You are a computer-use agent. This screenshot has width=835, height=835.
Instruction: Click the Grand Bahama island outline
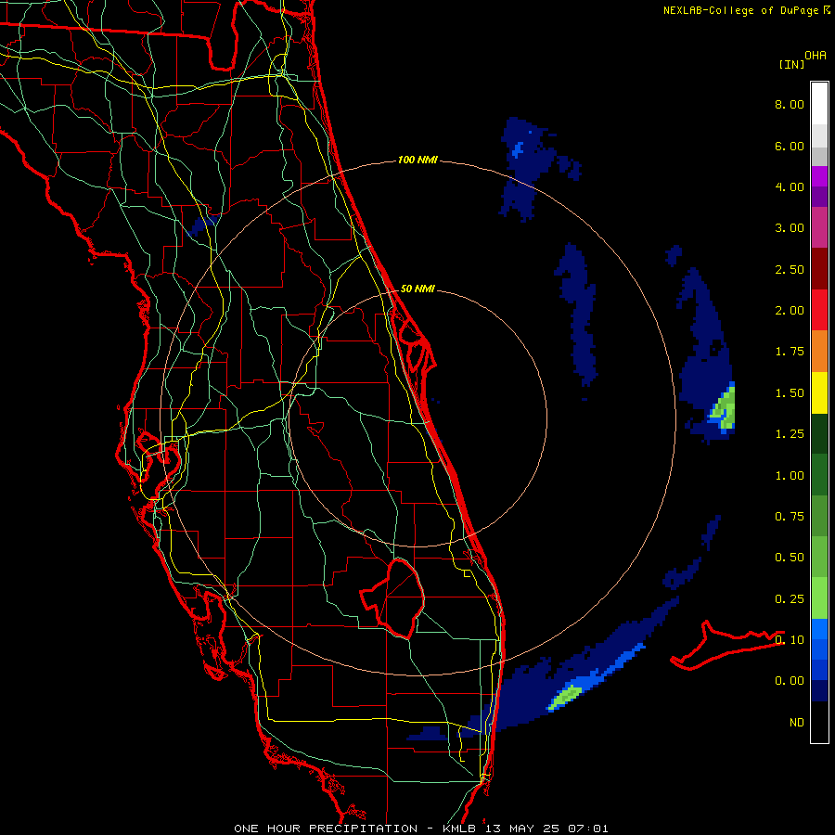726,646
